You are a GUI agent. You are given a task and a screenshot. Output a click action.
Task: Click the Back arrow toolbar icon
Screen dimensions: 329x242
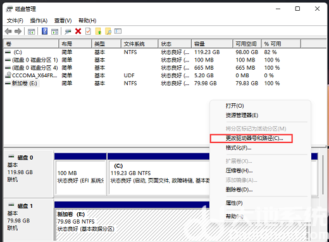pos(8,32)
